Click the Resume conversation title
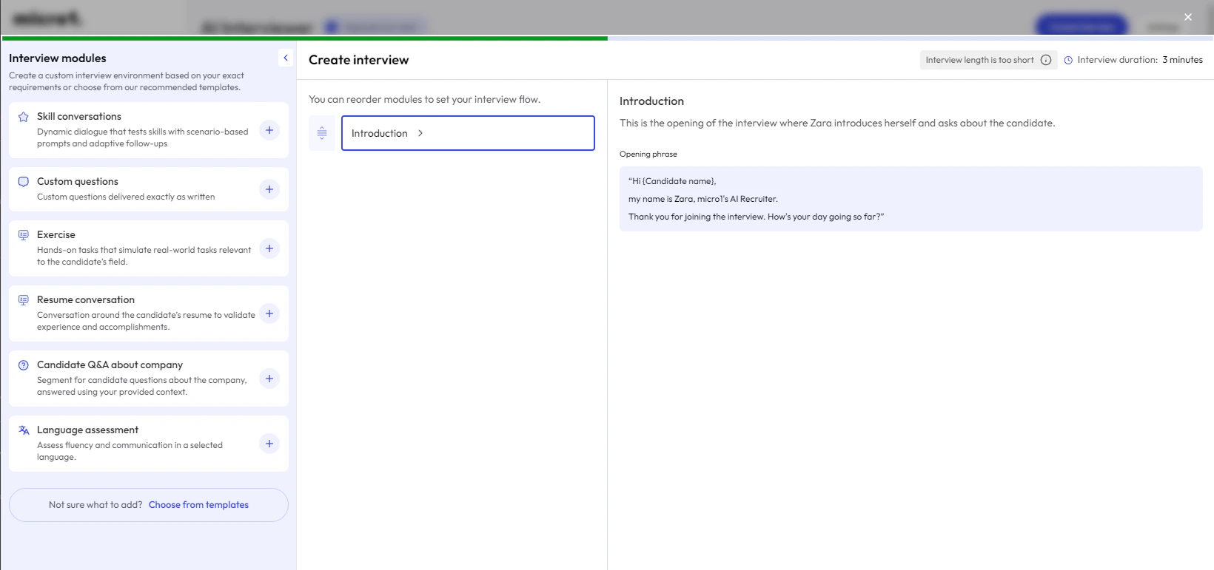The height and width of the screenshot is (570, 1214). (86, 300)
